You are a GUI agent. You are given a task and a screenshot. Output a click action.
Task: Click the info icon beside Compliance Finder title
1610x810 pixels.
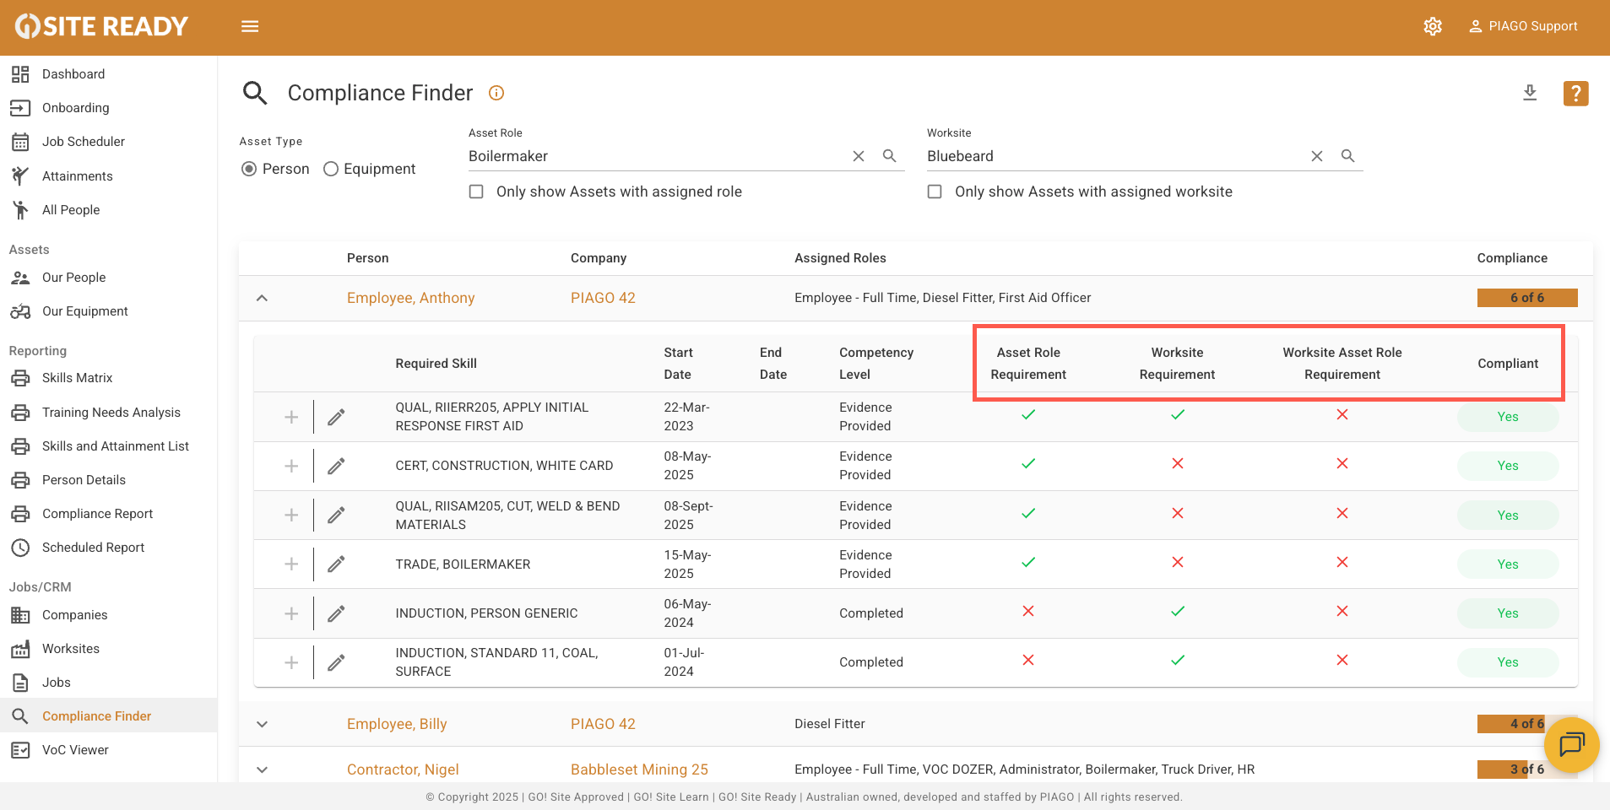[x=496, y=93]
